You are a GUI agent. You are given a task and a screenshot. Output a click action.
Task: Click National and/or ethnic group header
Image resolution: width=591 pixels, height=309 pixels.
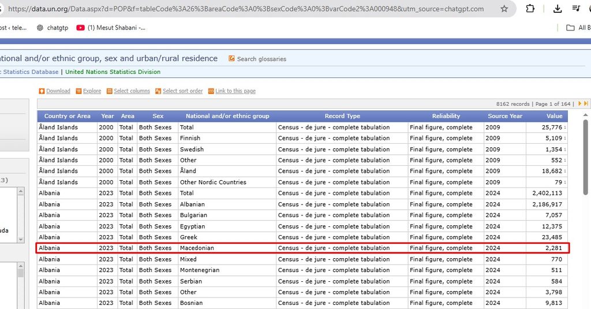click(227, 116)
